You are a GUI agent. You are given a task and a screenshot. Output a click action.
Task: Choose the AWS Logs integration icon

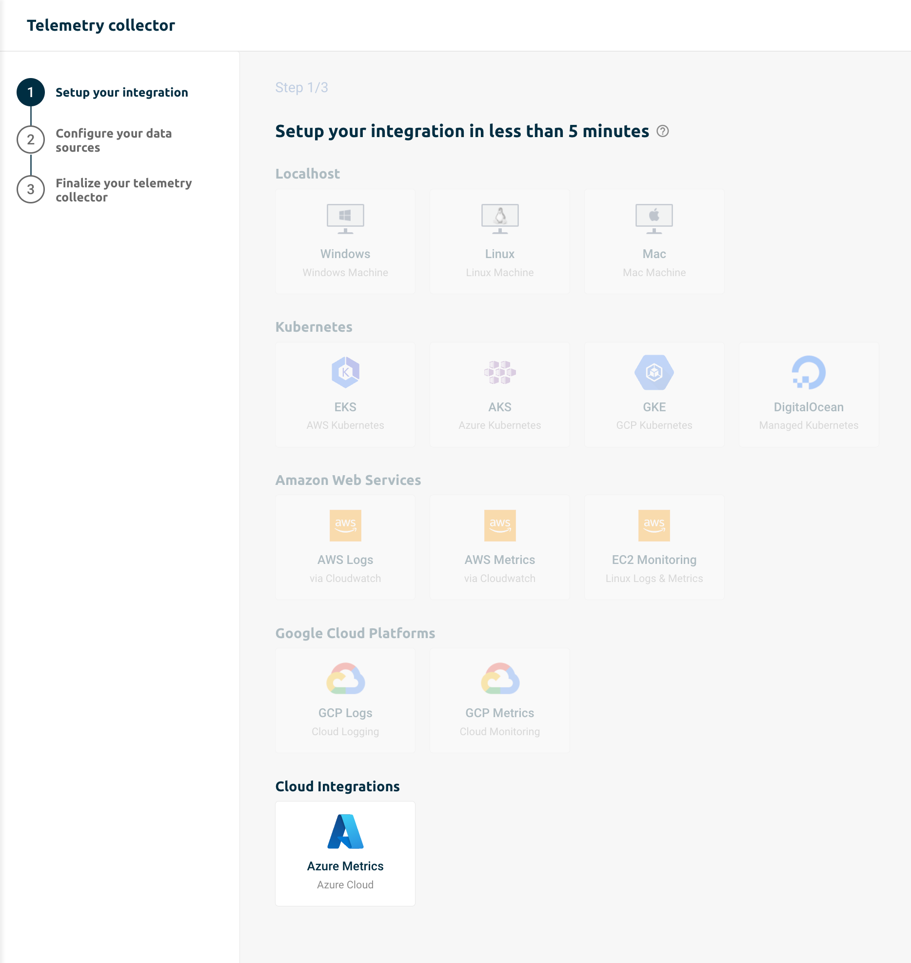tap(345, 525)
